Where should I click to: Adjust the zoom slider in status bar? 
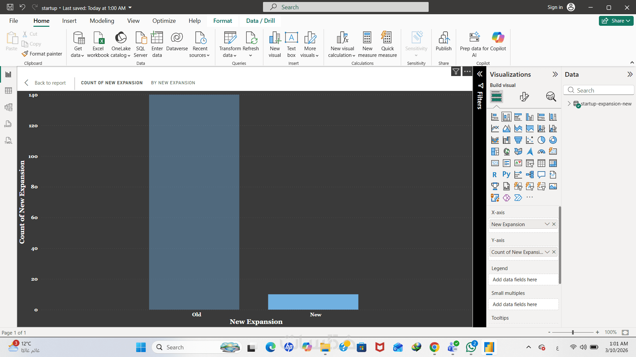click(573, 332)
